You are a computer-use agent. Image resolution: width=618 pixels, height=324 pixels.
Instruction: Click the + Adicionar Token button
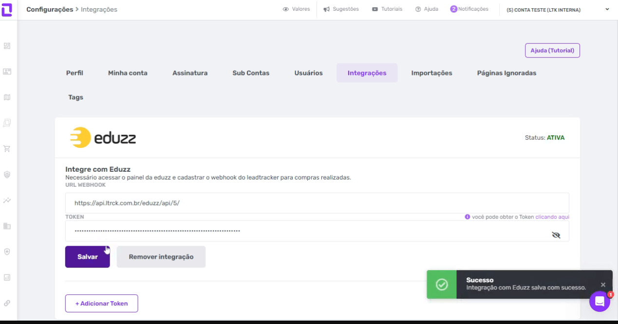[x=101, y=304]
